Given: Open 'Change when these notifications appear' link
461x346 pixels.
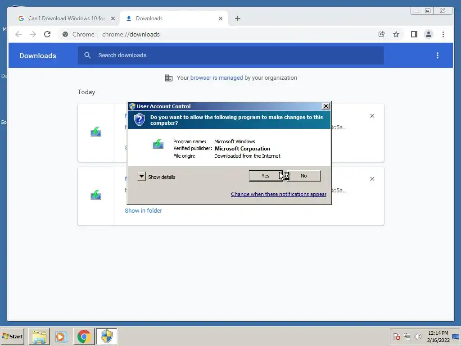Looking at the screenshot, I should [278, 194].
